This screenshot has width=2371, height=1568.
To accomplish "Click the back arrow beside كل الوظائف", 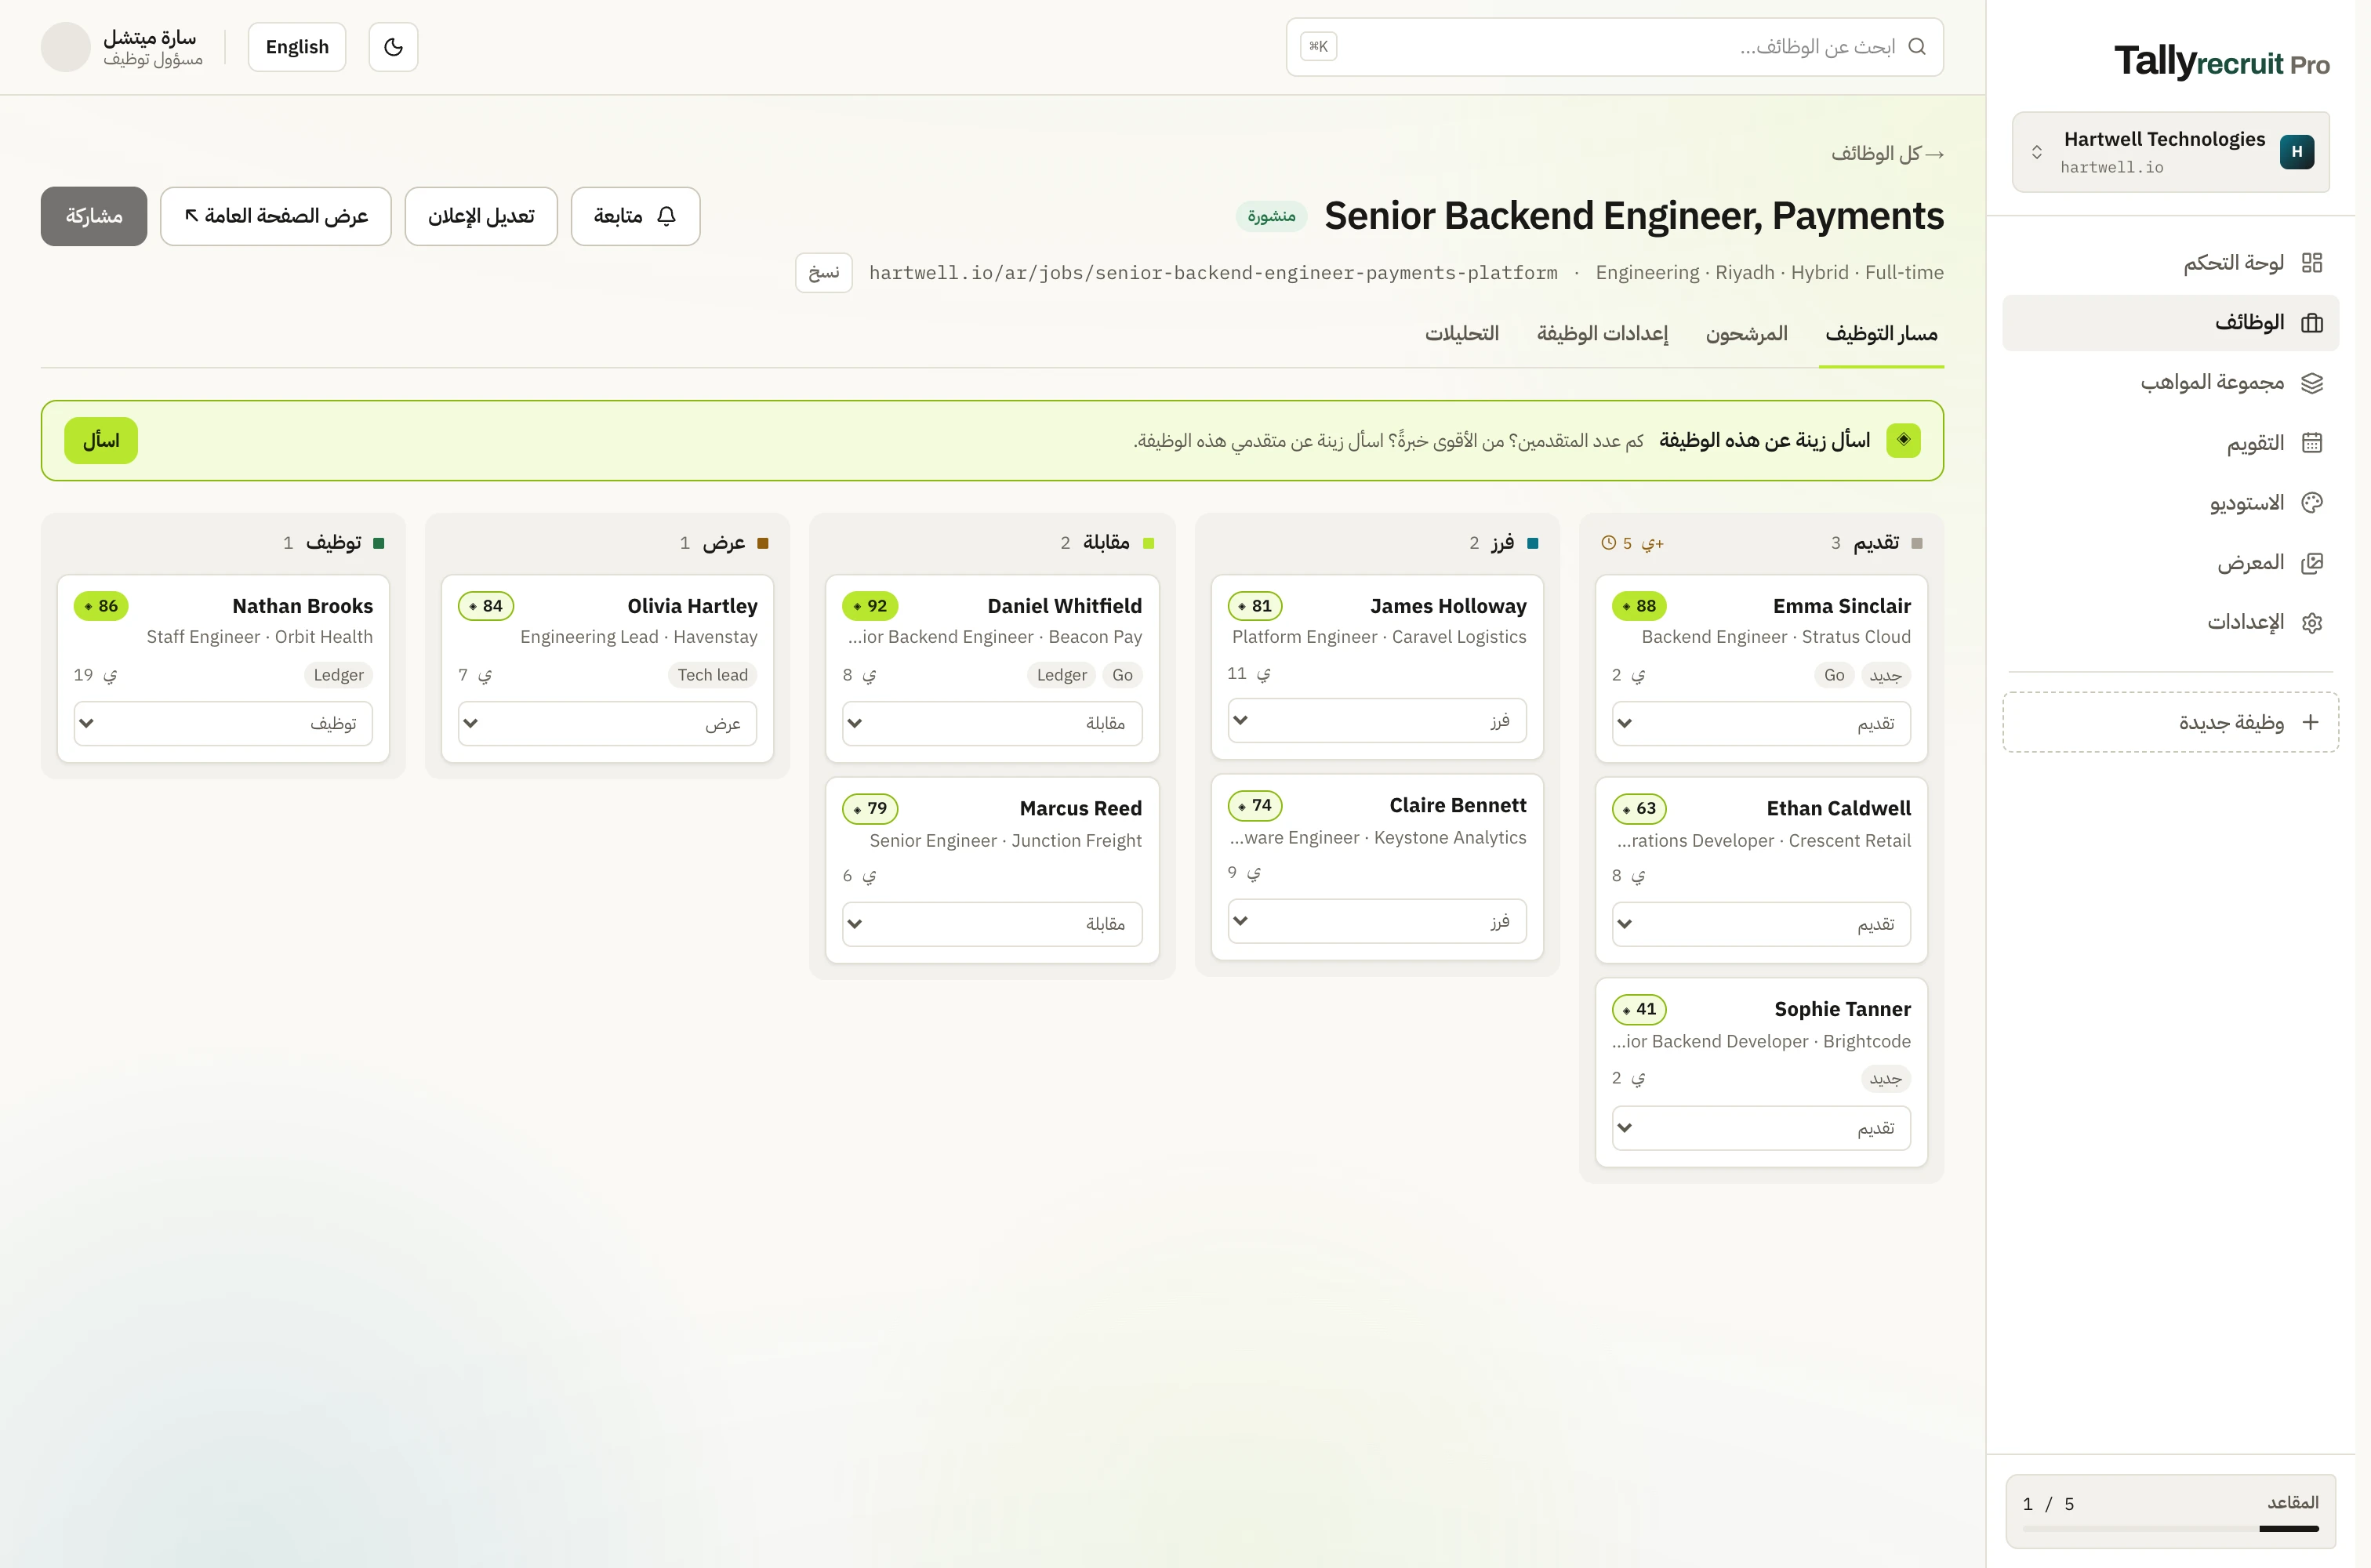I will click(1935, 154).
